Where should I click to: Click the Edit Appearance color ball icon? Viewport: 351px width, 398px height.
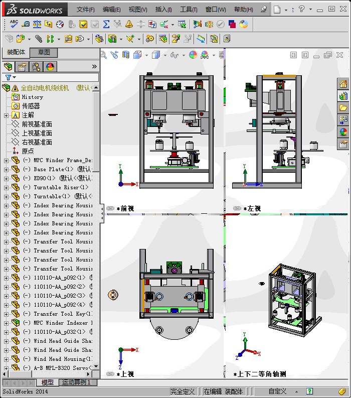tap(193, 55)
